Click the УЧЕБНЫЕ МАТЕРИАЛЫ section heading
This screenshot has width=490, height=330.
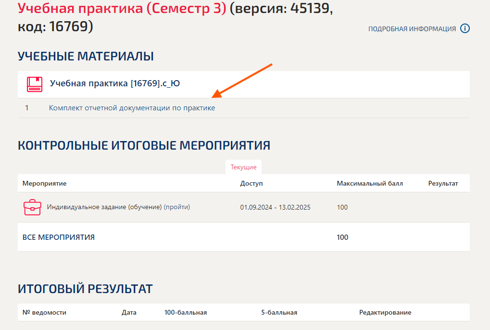pyautogui.click(x=85, y=56)
